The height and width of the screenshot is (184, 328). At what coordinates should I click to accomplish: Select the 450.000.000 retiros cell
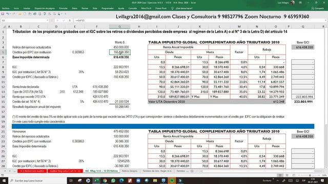point(119,47)
